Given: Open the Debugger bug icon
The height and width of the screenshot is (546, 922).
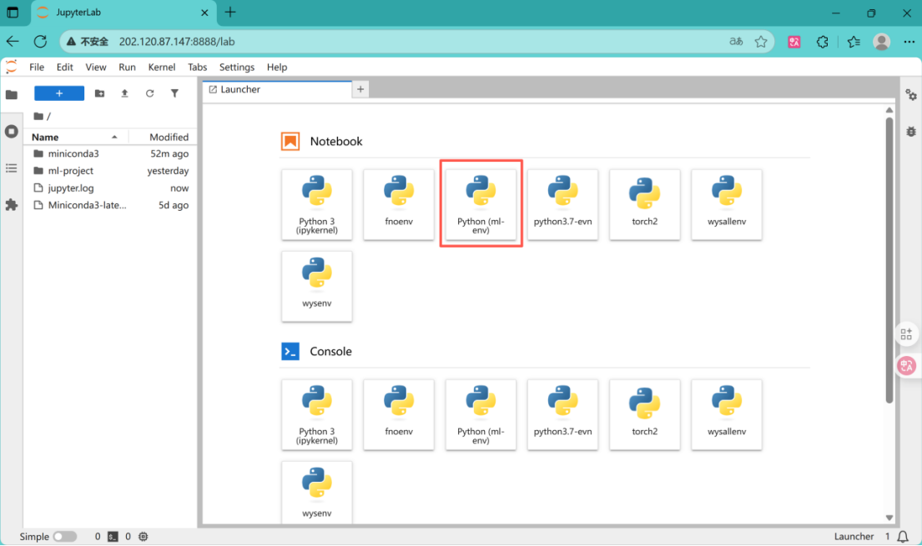Looking at the screenshot, I should click(x=911, y=132).
